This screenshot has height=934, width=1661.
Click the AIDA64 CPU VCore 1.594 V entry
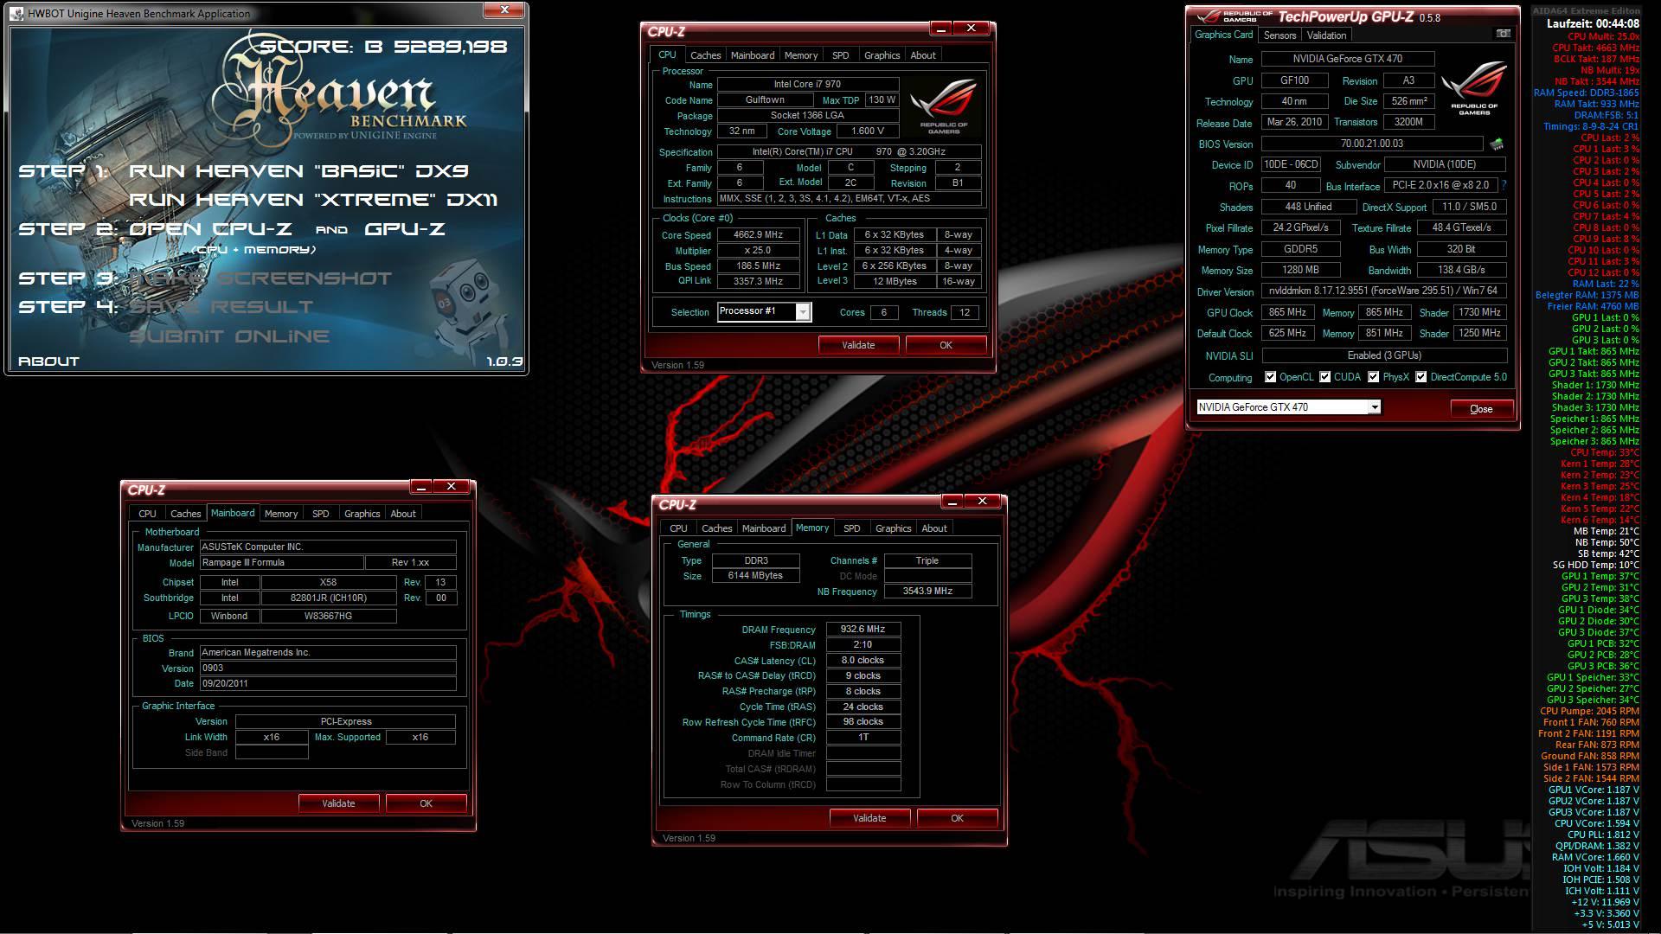coord(1597,823)
